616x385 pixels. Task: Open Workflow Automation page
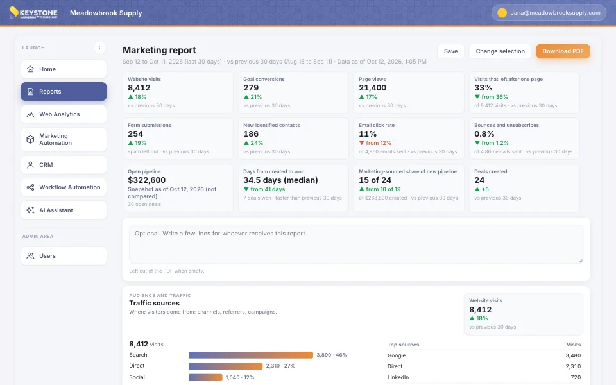(x=64, y=187)
